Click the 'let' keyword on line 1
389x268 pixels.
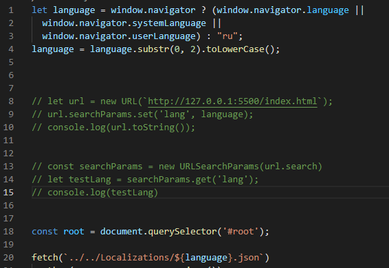click(39, 10)
